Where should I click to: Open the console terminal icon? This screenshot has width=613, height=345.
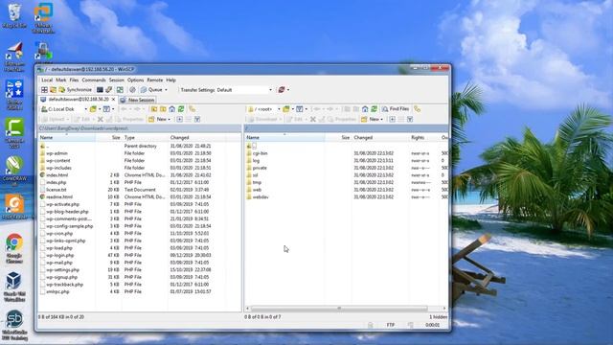click(x=100, y=89)
